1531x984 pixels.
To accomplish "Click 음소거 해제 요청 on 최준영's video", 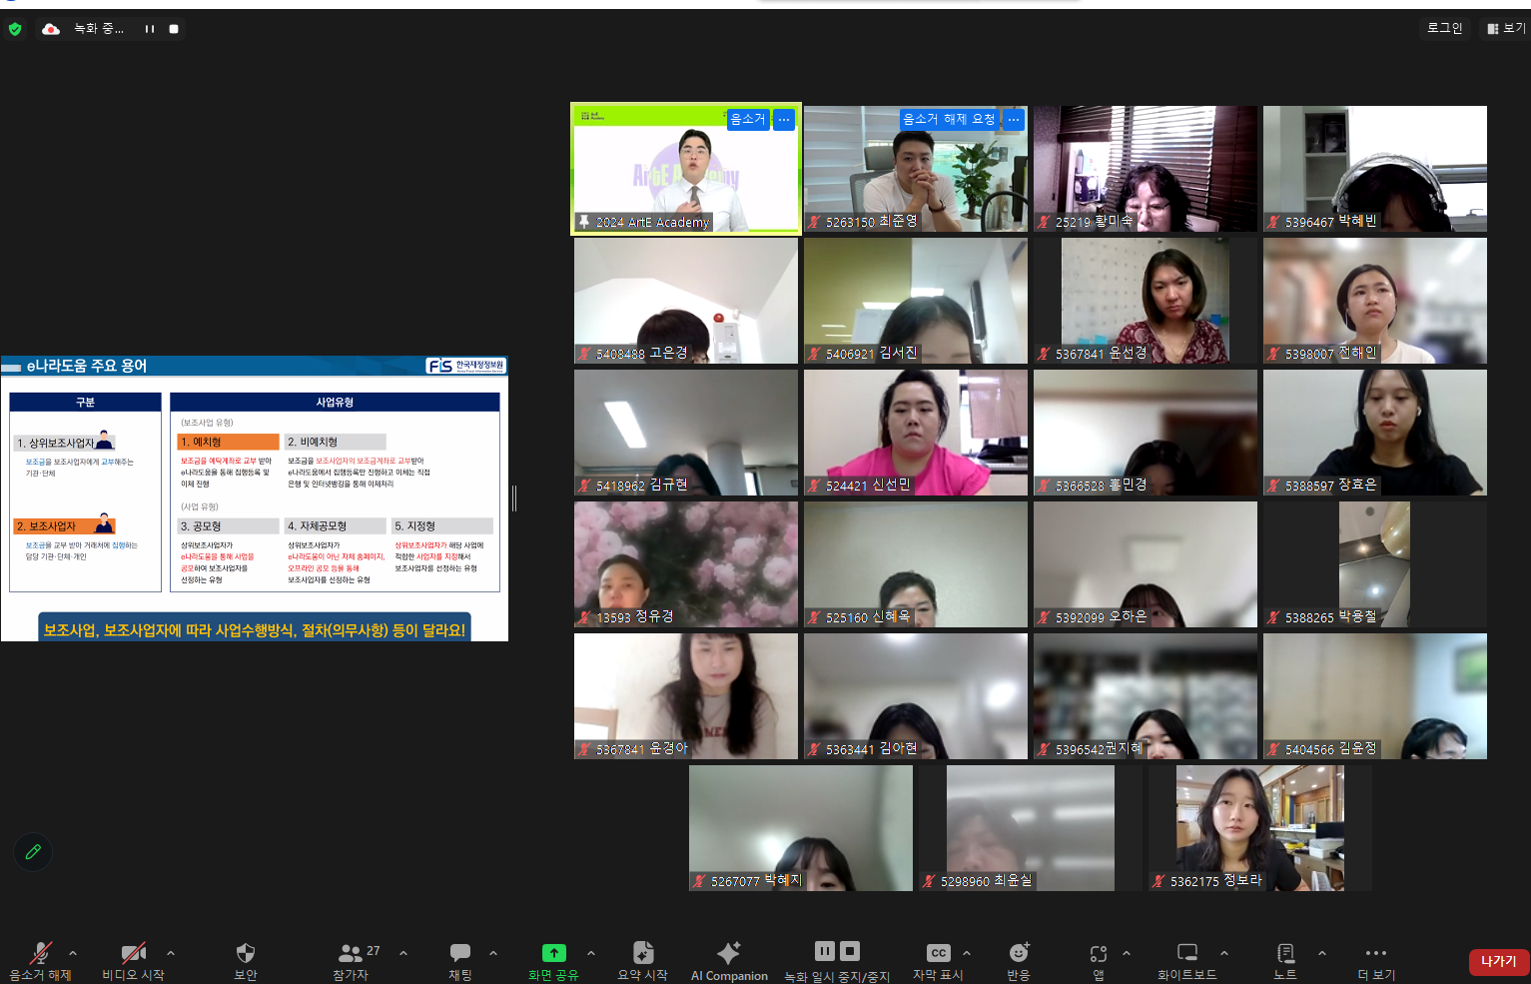I will click(x=949, y=119).
